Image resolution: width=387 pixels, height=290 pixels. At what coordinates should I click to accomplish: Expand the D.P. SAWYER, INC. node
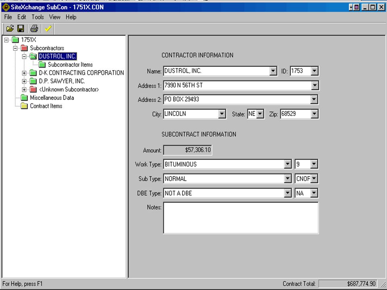24,81
